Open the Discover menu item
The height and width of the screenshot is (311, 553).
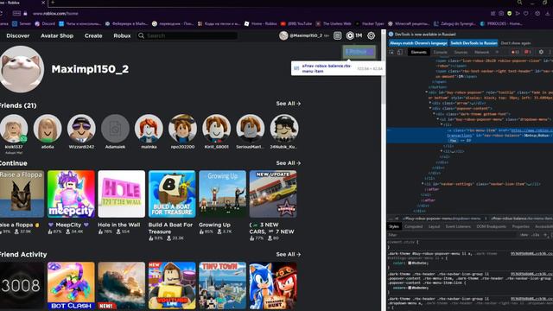[x=18, y=35]
